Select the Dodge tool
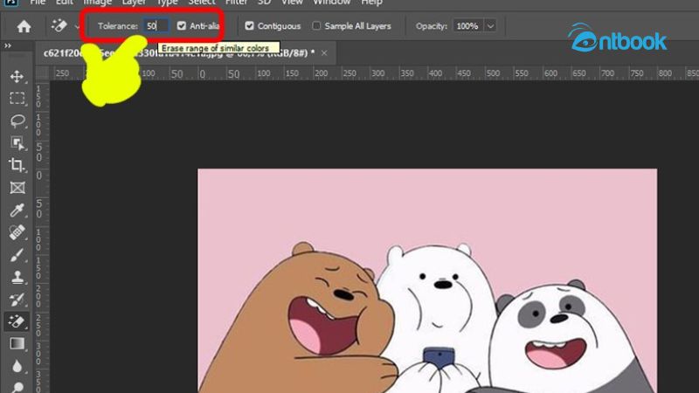The image size is (699, 393). coord(17,387)
